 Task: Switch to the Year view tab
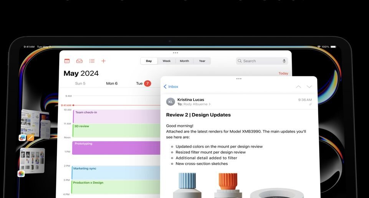pyautogui.click(x=202, y=61)
